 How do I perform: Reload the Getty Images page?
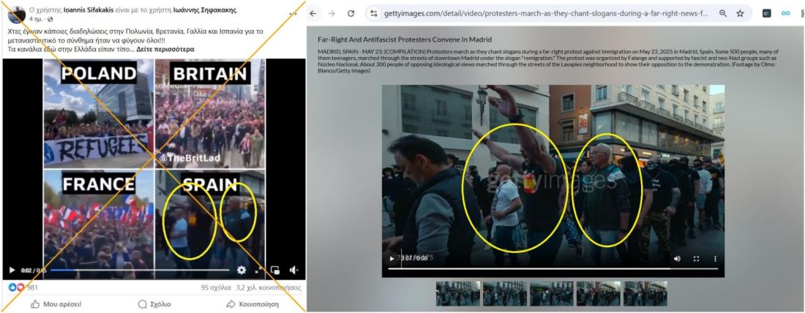coord(351,13)
